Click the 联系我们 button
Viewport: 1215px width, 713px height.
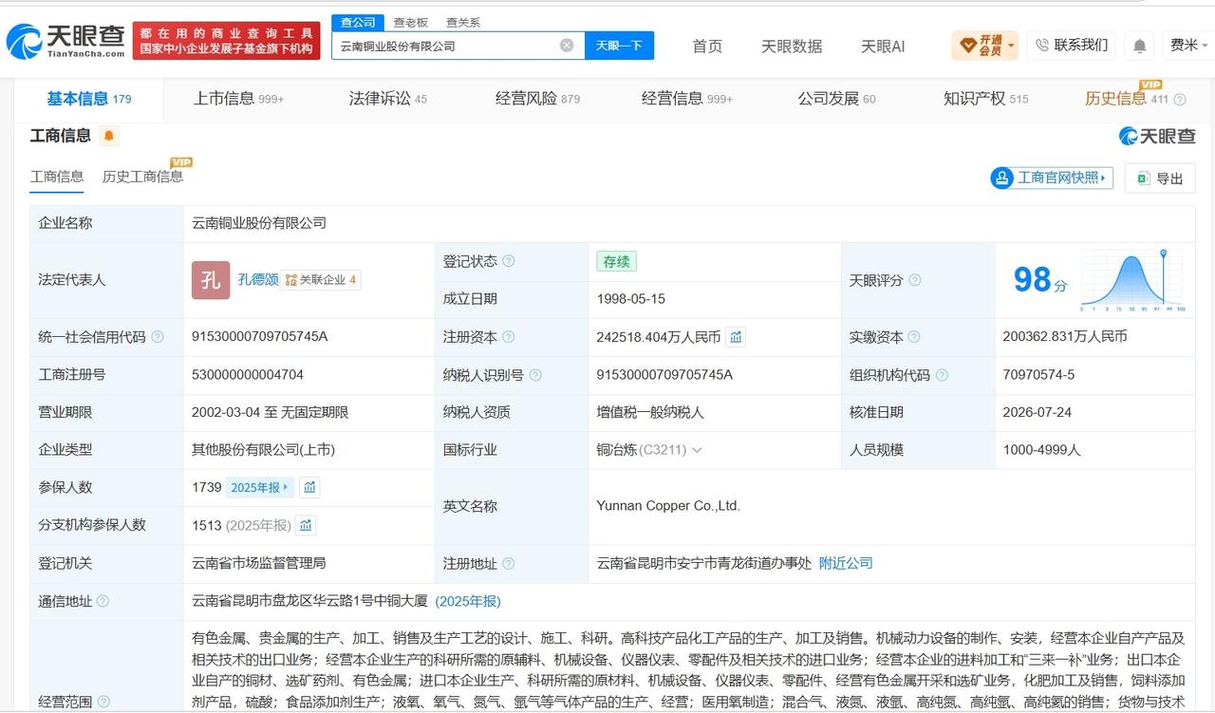(1071, 46)
